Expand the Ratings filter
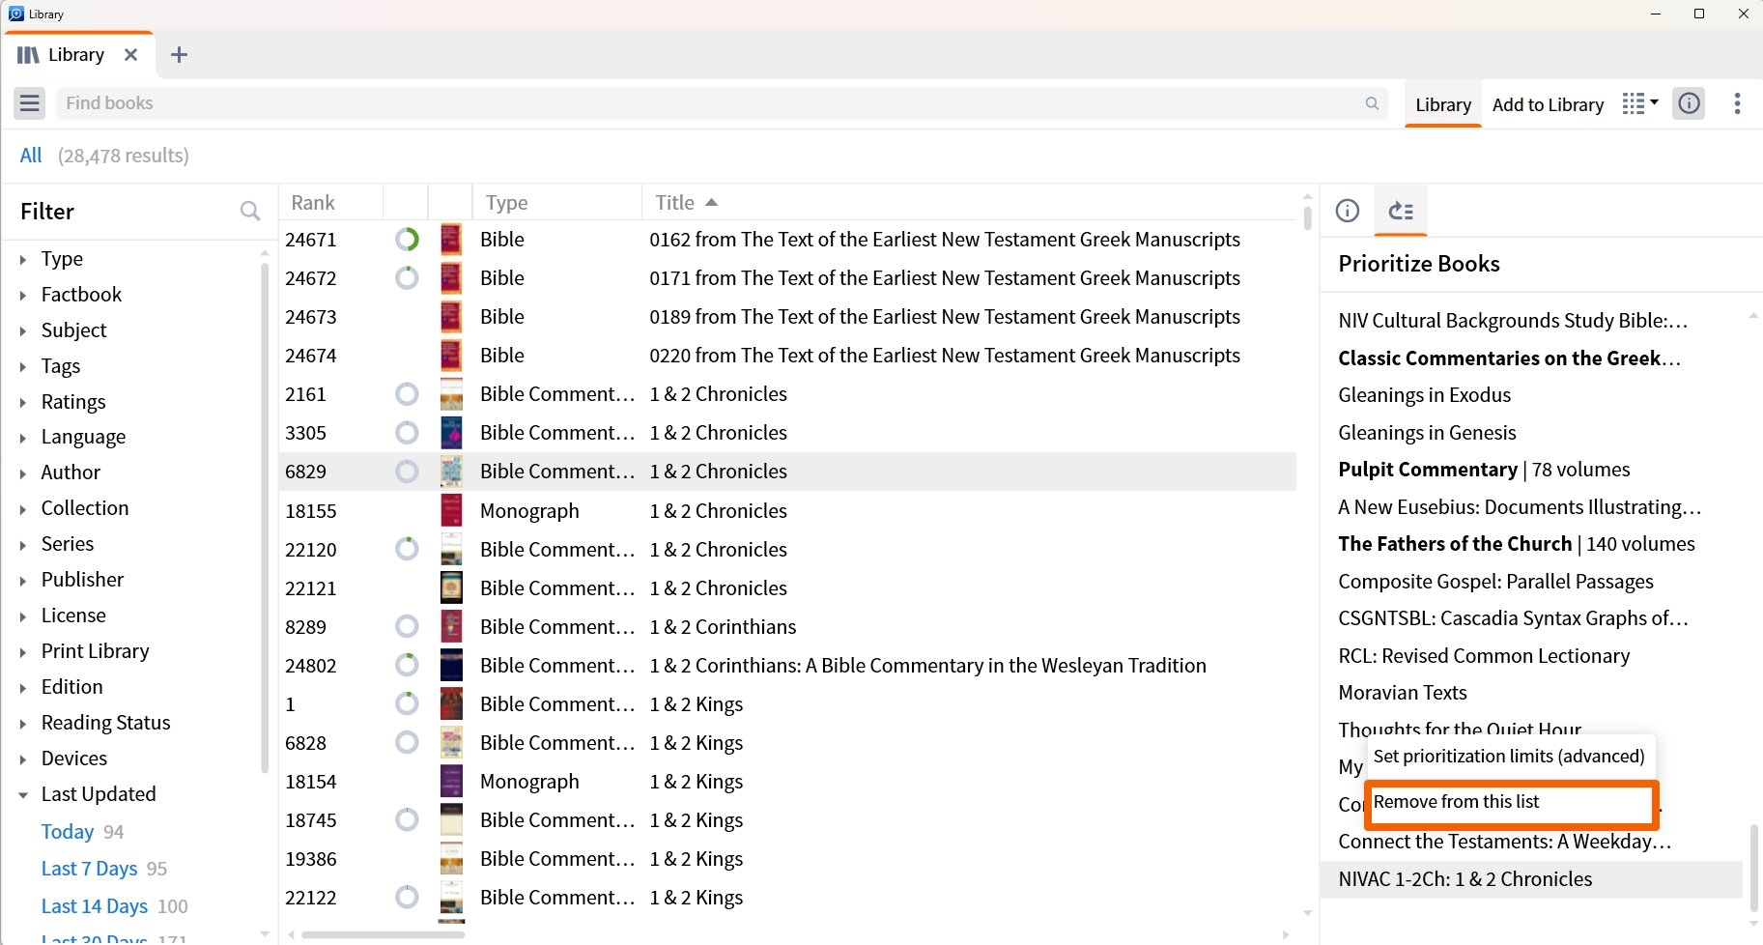This screenshot has width=1763, height=945. 23,402
